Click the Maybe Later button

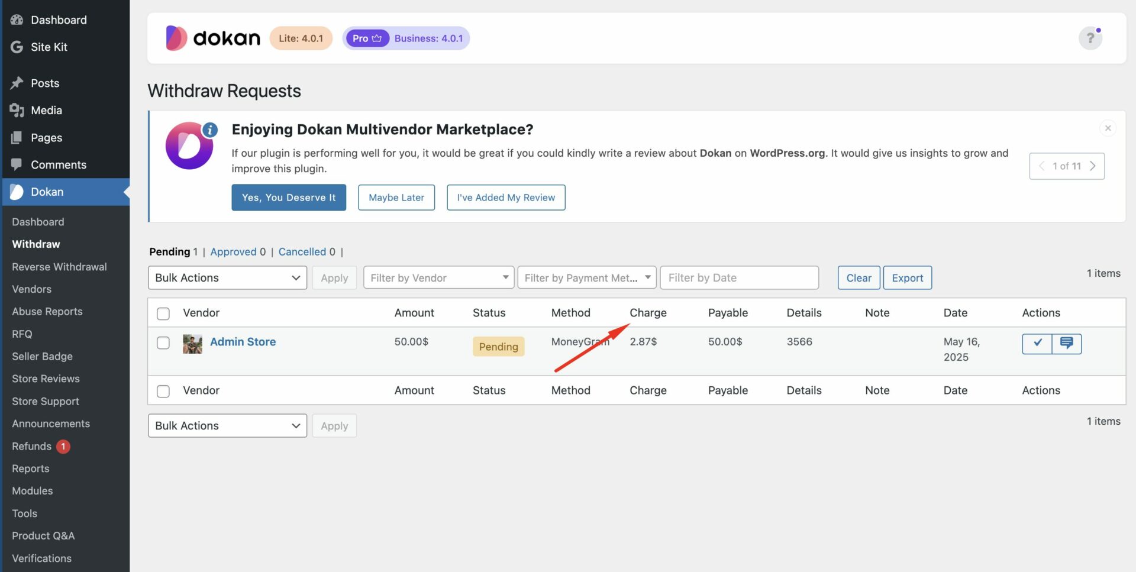coord(396,198)
